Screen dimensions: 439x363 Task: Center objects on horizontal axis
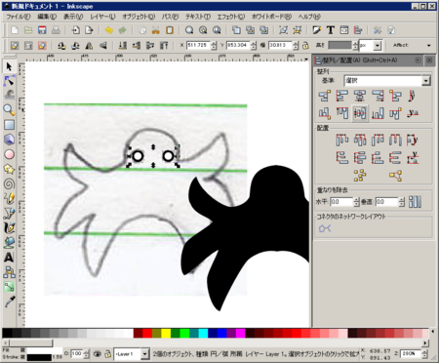coord(360,113)
